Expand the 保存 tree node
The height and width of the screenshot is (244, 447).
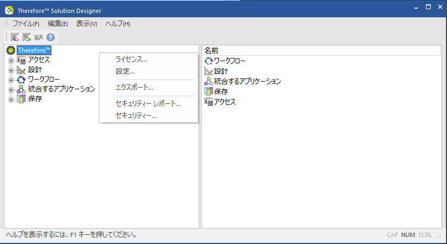[11, 100]
